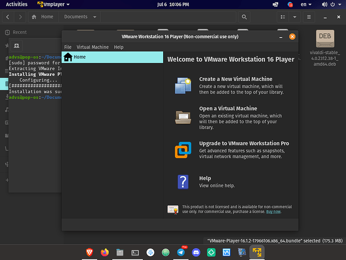Open the Element chat app in the dock
This screenshot has width=346, height=260.
[211, 252]
